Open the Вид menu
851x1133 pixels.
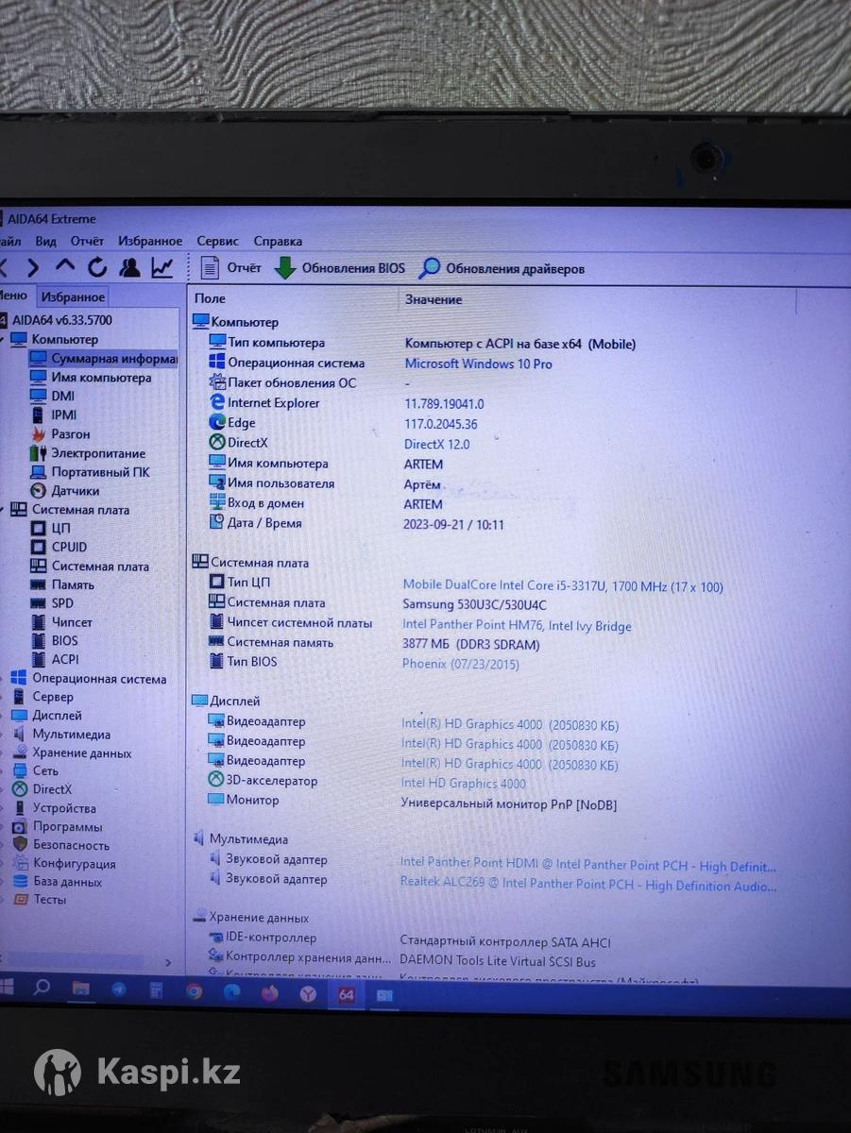[45, 242]
